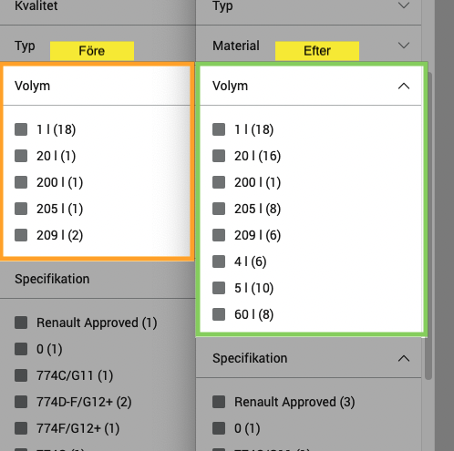The image size is (454, 451).
Task: Click the vertical scrollbar beside the filter list
Action: pyautogui.click(x=428, y=226)
